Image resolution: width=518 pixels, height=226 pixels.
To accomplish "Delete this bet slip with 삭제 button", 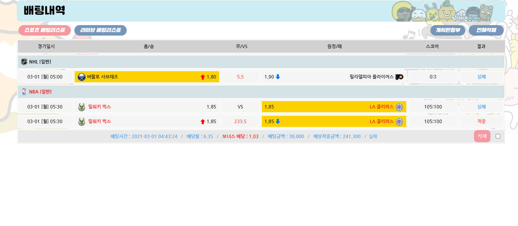I will (482, 136).
